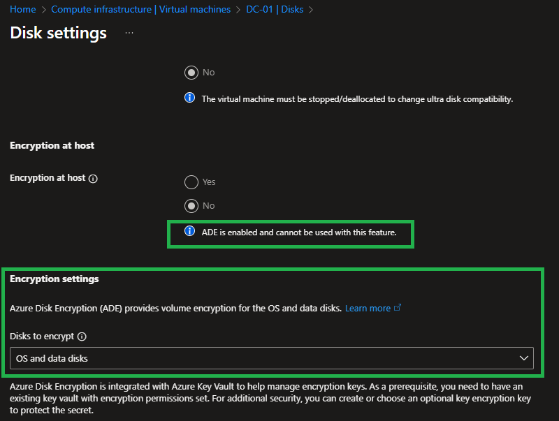Click the Encryption settings section heading
The height and width of the screenshot is (421, 559).
55,279
